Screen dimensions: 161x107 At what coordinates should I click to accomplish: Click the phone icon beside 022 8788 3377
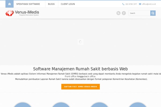pos(123,4)
